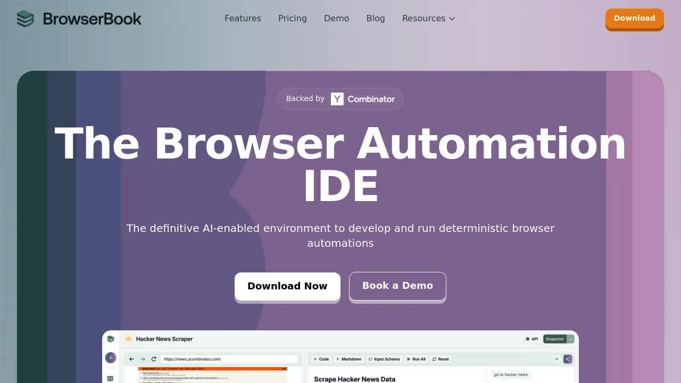Click the reload icon in preview browser
681x383 pixels.
pyautogui.click(x=154, y=359)
